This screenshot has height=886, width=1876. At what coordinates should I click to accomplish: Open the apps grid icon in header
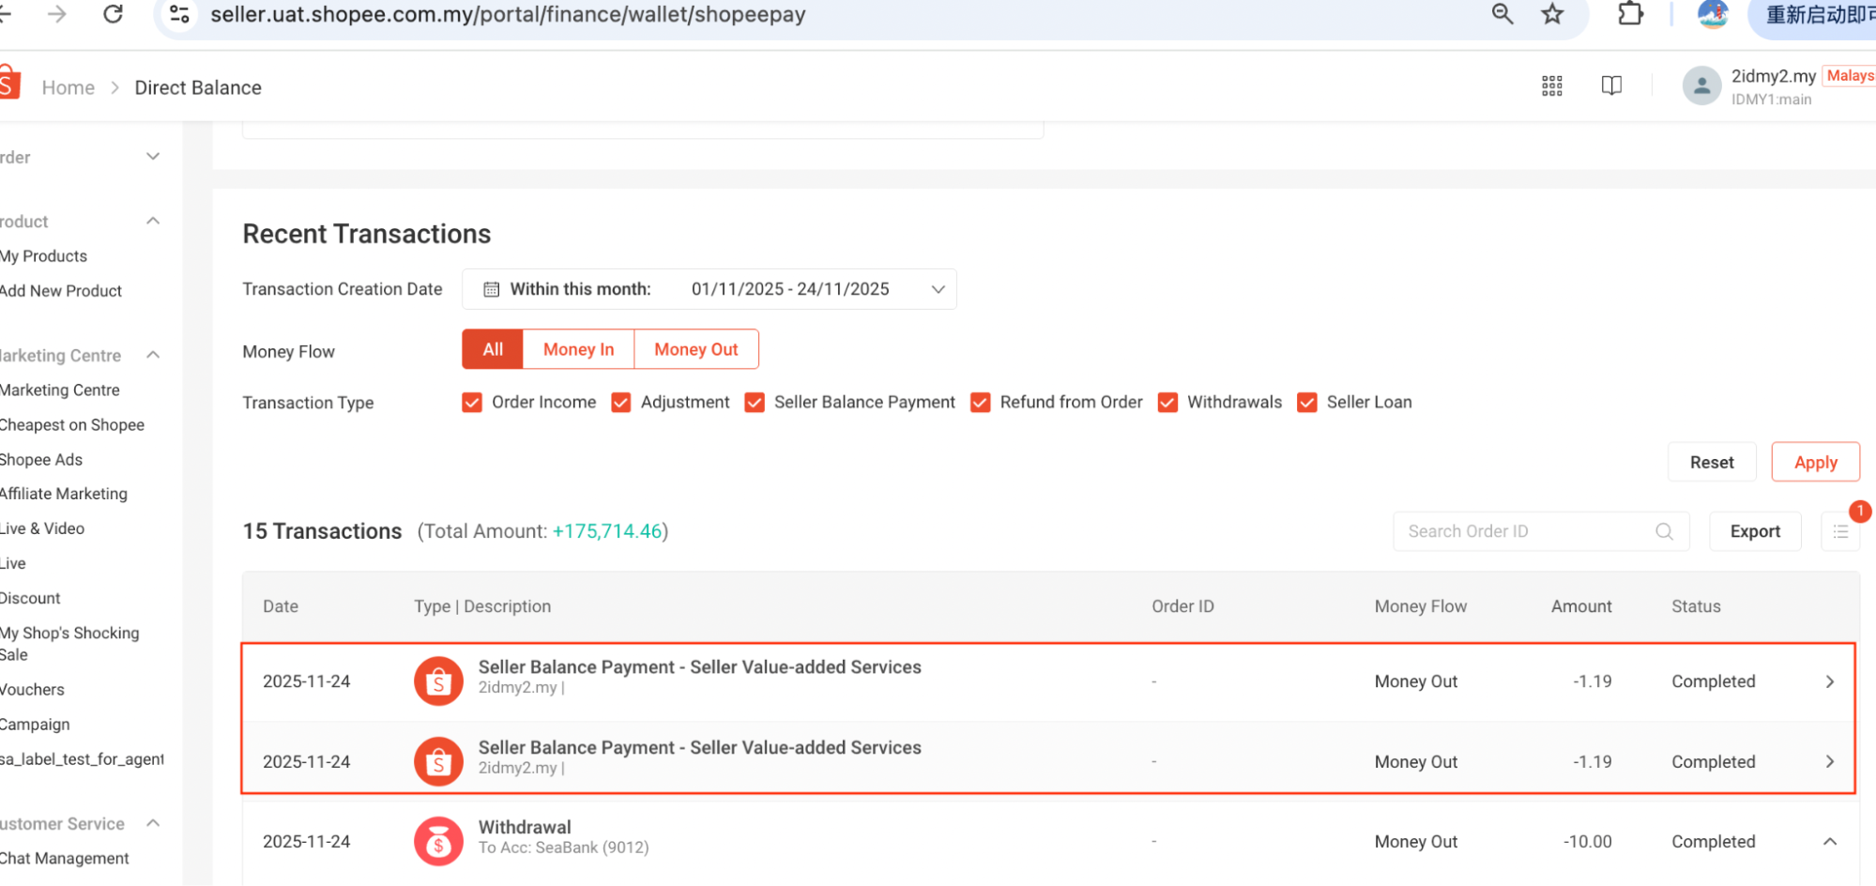1552,86
